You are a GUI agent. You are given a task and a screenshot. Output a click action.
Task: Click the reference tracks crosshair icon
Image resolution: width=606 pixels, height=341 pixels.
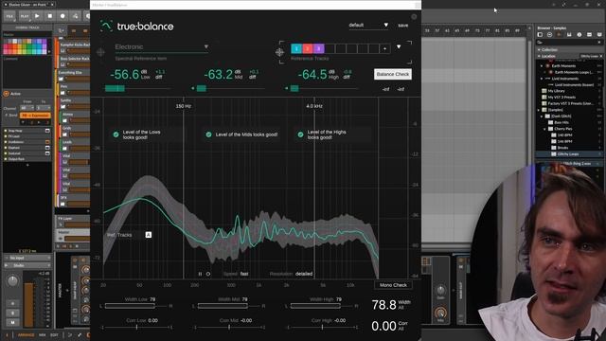(279, 52)
